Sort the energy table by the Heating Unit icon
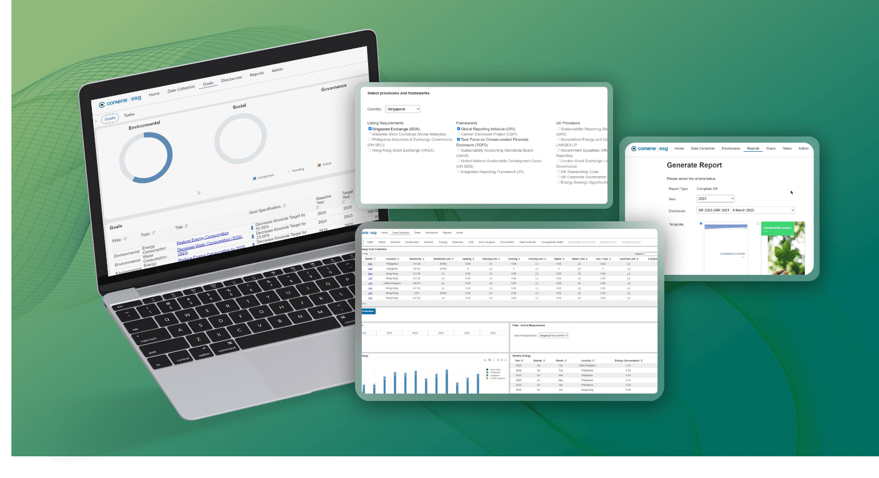The height and width of the screenshot is (478, 879). coord(499,259)
